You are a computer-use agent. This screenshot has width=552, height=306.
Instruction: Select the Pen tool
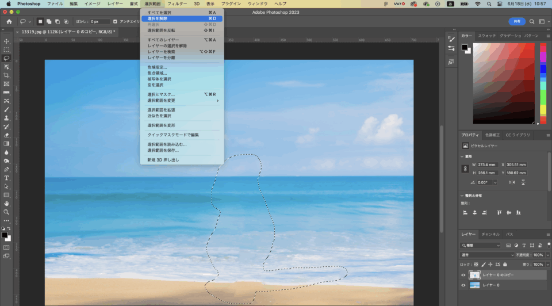point(6,169)
